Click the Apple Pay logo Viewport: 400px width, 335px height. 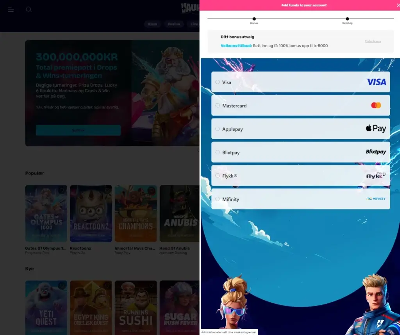point(376,129)
